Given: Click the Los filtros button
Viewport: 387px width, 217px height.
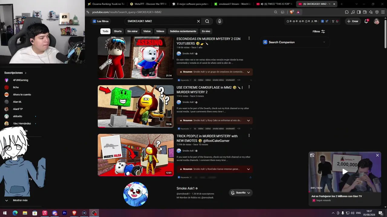Looking at the screenshot, I should pyautogui.click(x=101, y=21).
